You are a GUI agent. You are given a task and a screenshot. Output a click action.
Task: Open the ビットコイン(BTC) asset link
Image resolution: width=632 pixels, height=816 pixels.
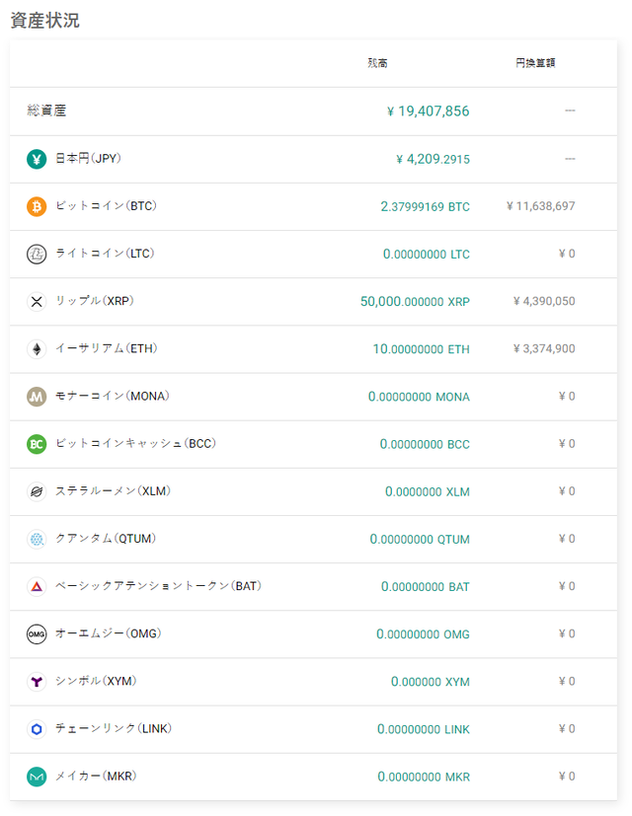106,206
